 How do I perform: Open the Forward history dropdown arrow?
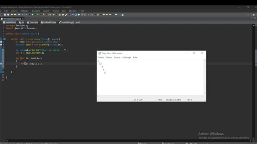119,15
